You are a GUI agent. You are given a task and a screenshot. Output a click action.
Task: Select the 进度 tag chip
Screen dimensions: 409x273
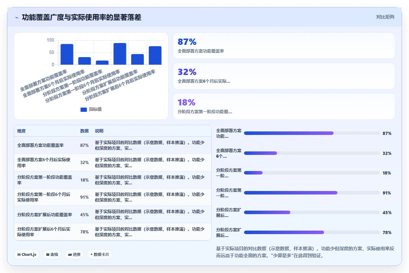(74, 254)
